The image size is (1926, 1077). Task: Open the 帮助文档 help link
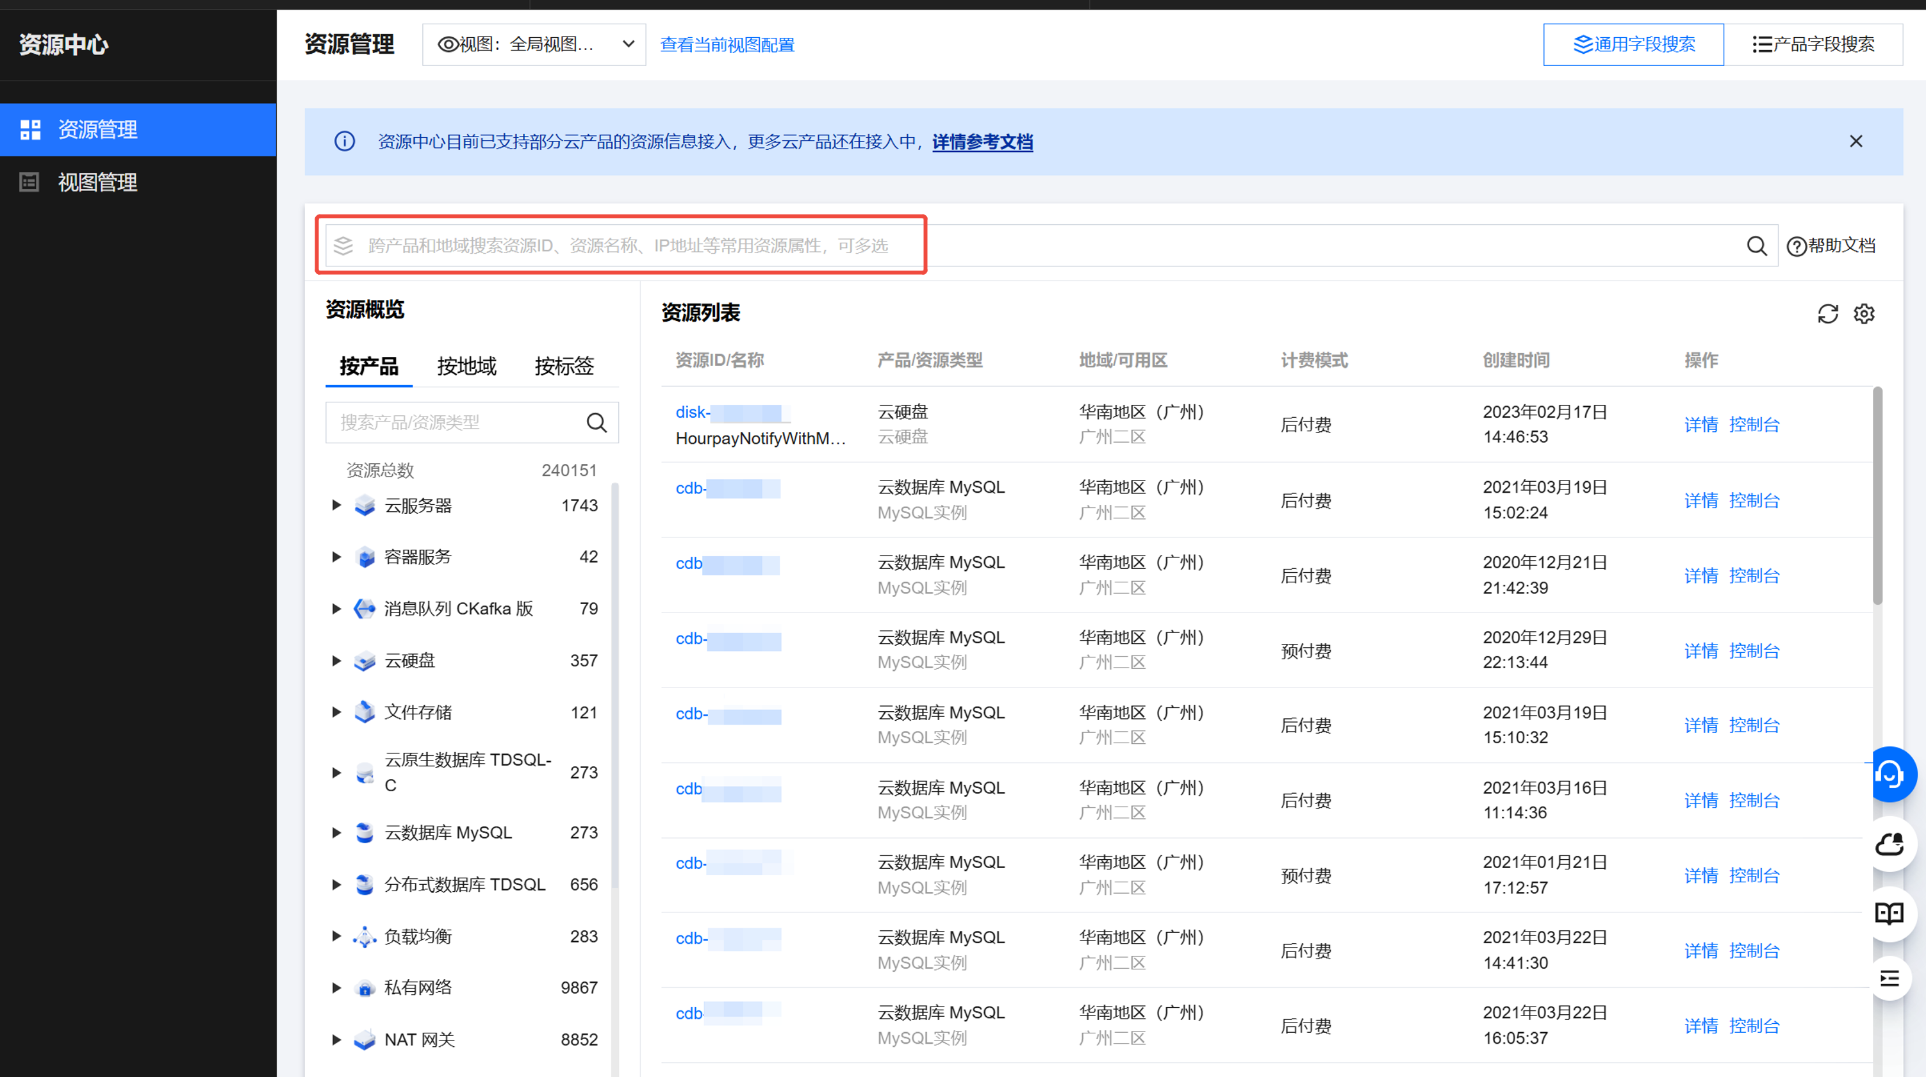coord(1831,246)
